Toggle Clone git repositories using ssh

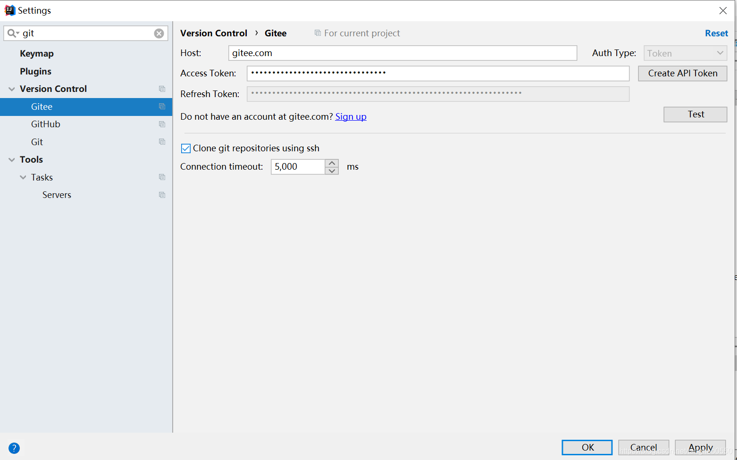click(186, 148)
